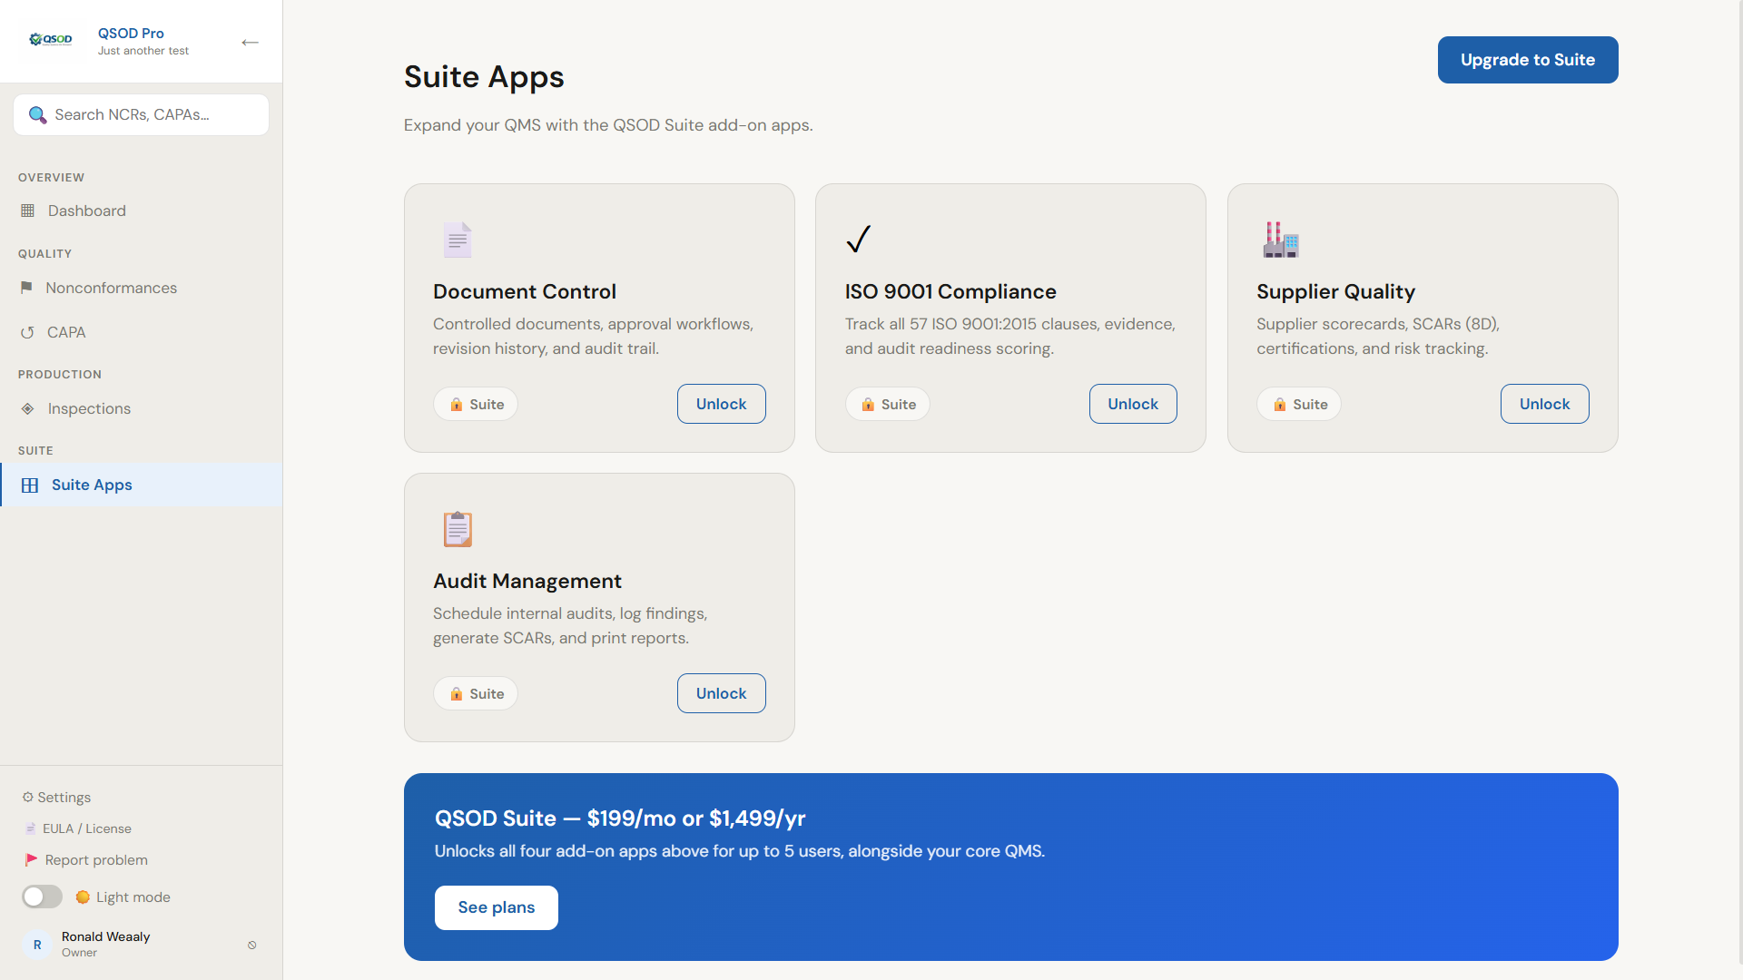Click the Suite badge on Audit Management
The width and height of the screenshot is (1743, 980).
coord(476,694)
